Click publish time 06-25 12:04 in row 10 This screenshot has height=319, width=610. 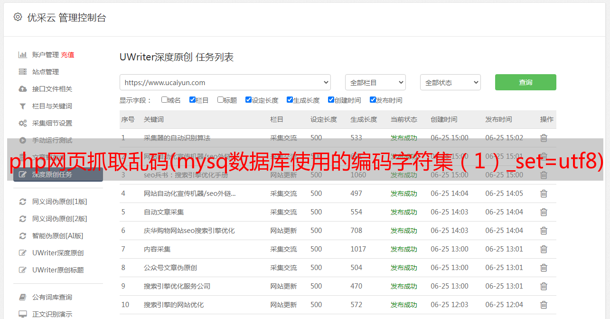click(x=504, y=305)
